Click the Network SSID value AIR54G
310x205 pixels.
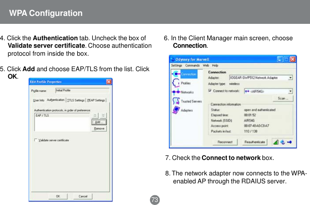tap(249, 121)
